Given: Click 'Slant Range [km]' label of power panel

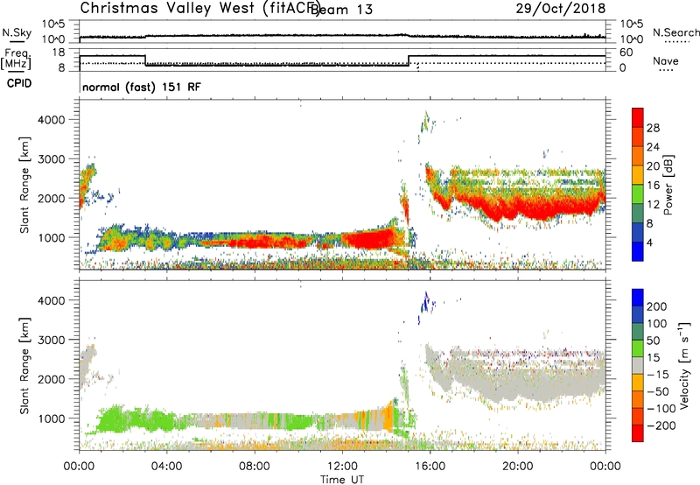Looking at the screenshot, I should coord(24,185).
